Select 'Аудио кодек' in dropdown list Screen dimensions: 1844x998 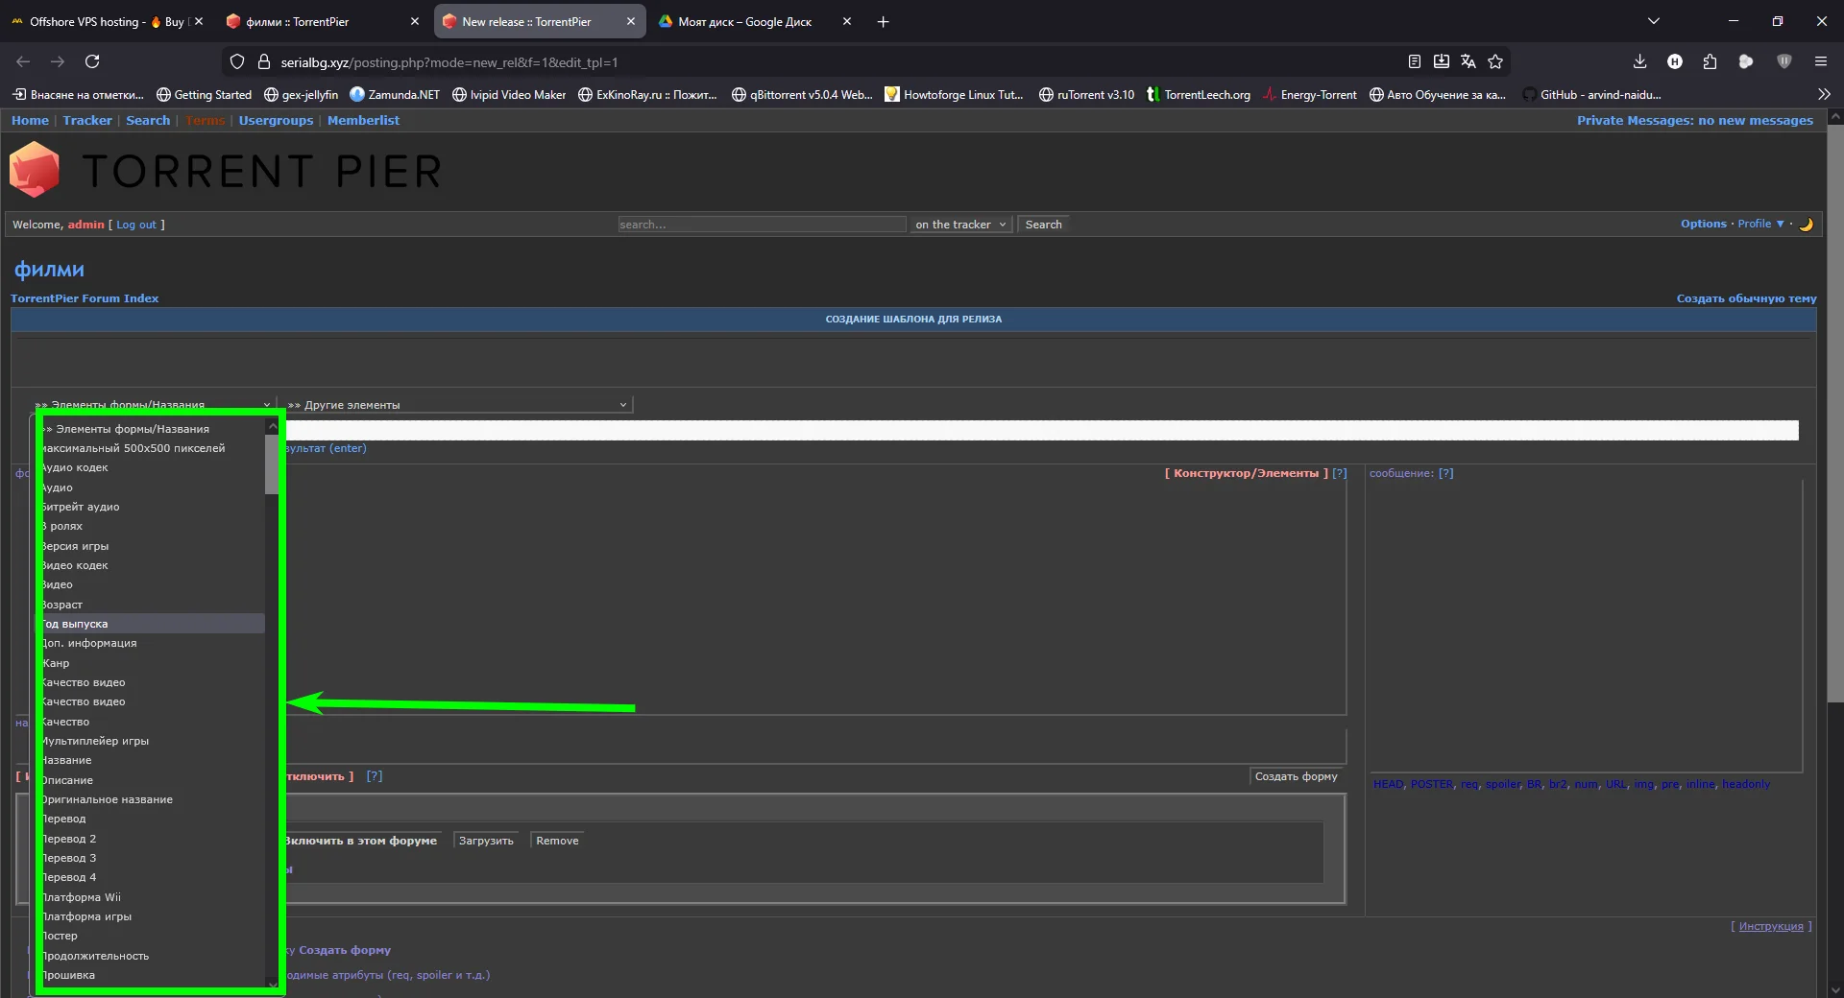(x=152, y=467)
